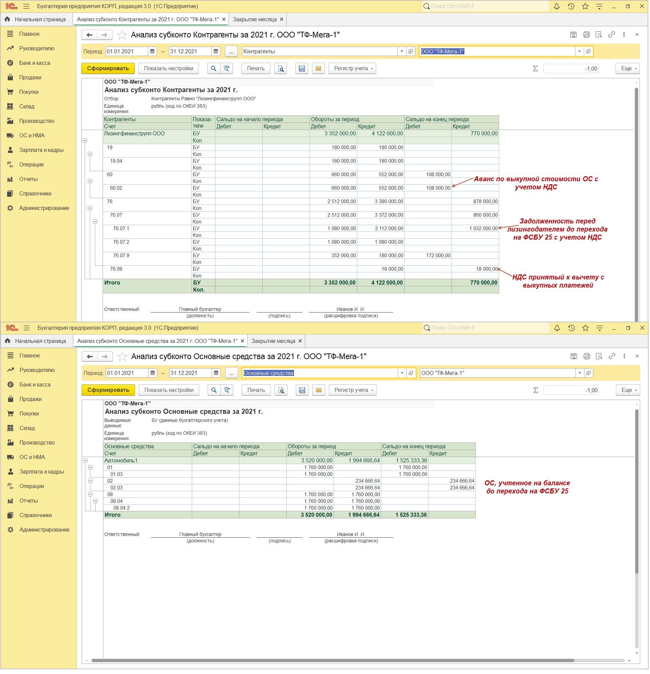
Task: Collapse Лизингфинансгрупп ООО group in top report
Action: click(85, 141)
